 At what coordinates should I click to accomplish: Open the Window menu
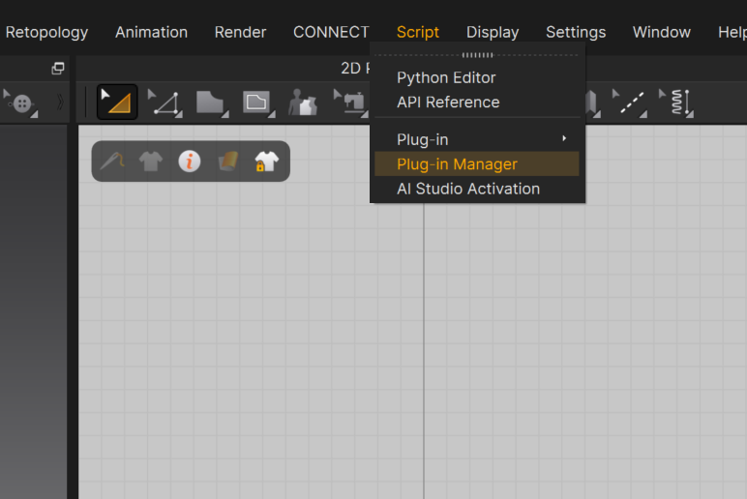pyautogui.click(x=661, y=32)
